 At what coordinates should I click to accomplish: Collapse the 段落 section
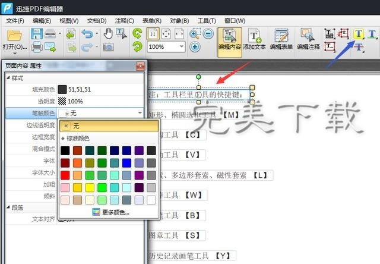pos(8,208)
